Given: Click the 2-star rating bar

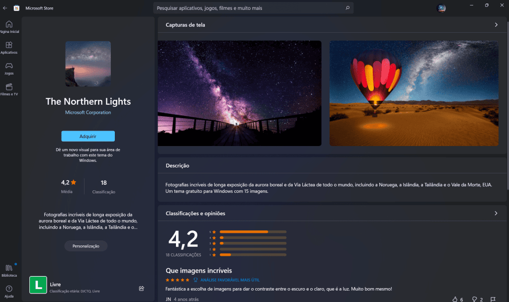Looking at the screenshot, I should point(253,249).
